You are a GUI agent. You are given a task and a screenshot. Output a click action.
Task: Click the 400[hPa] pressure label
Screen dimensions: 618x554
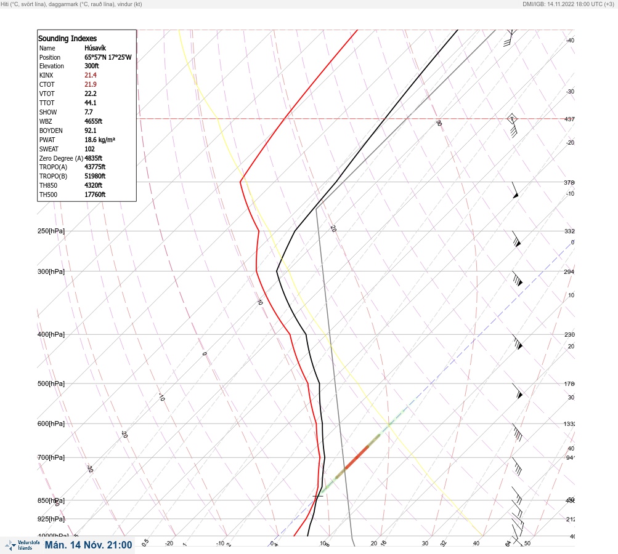tap(51, 334)
